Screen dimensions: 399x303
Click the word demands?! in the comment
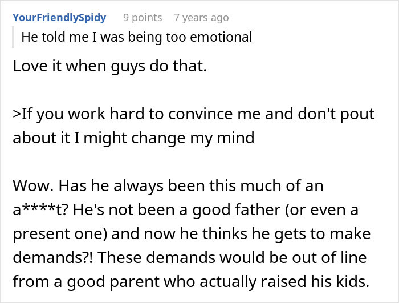[46, 257]
